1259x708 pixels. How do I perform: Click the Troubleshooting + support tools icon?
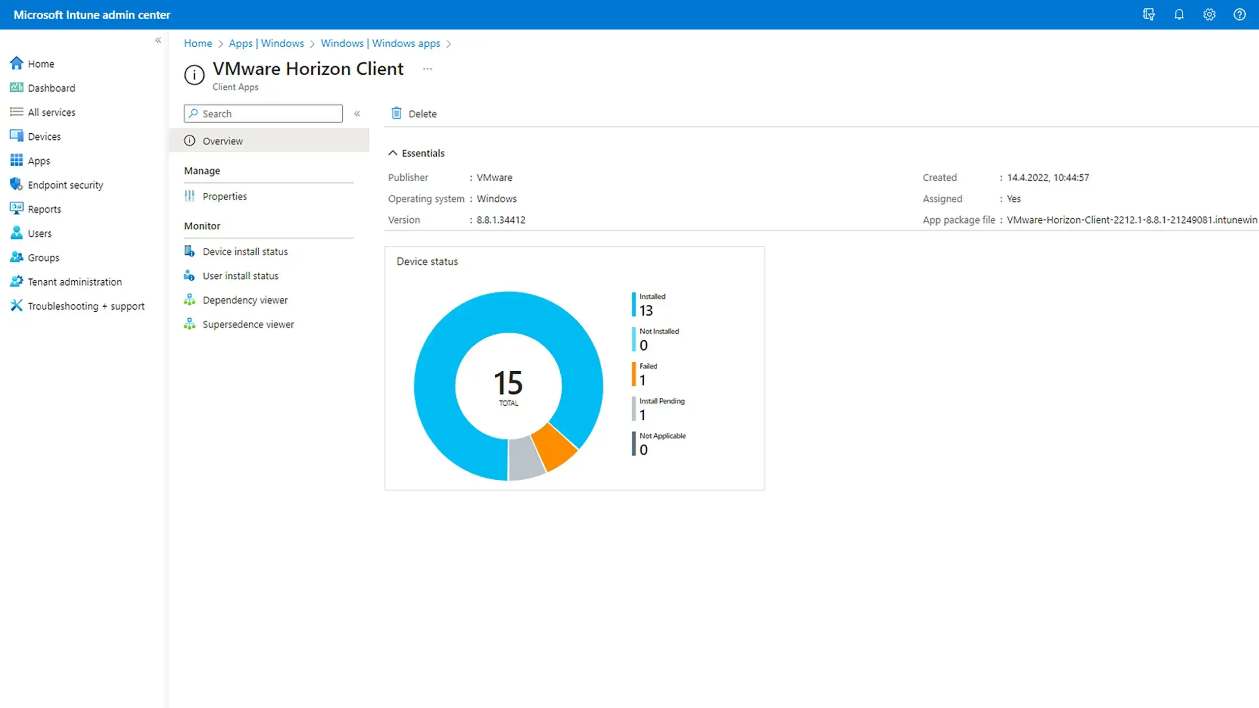click(16, 305)
